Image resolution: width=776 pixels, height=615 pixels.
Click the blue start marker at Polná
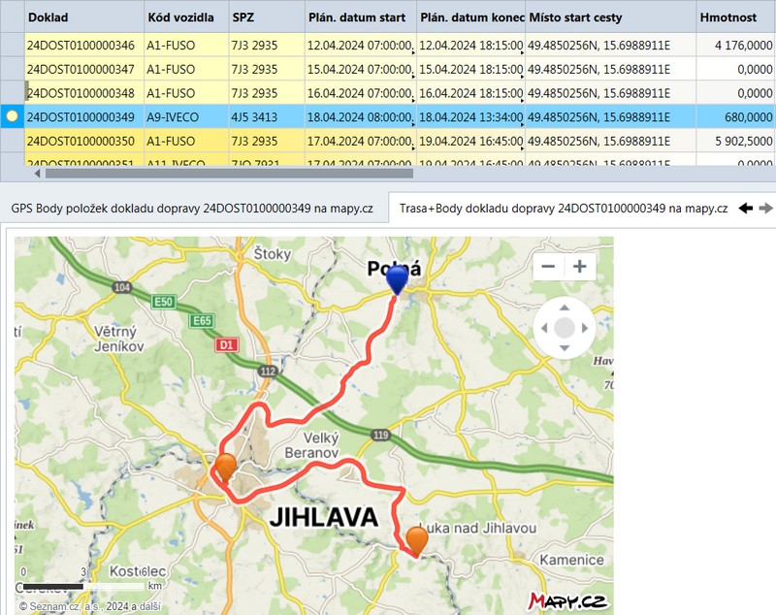click(x=396, y=279)
